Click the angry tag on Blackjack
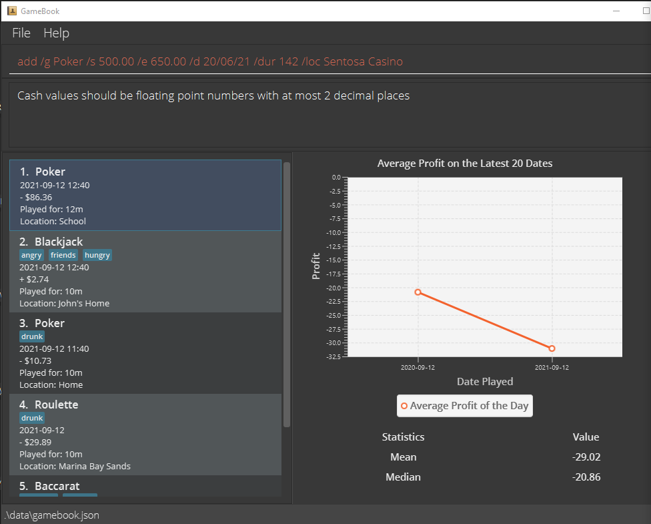 pos(31,255)
